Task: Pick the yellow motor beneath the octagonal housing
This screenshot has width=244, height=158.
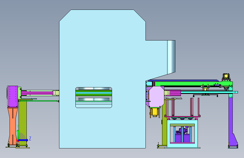Action: pos(155,112)
